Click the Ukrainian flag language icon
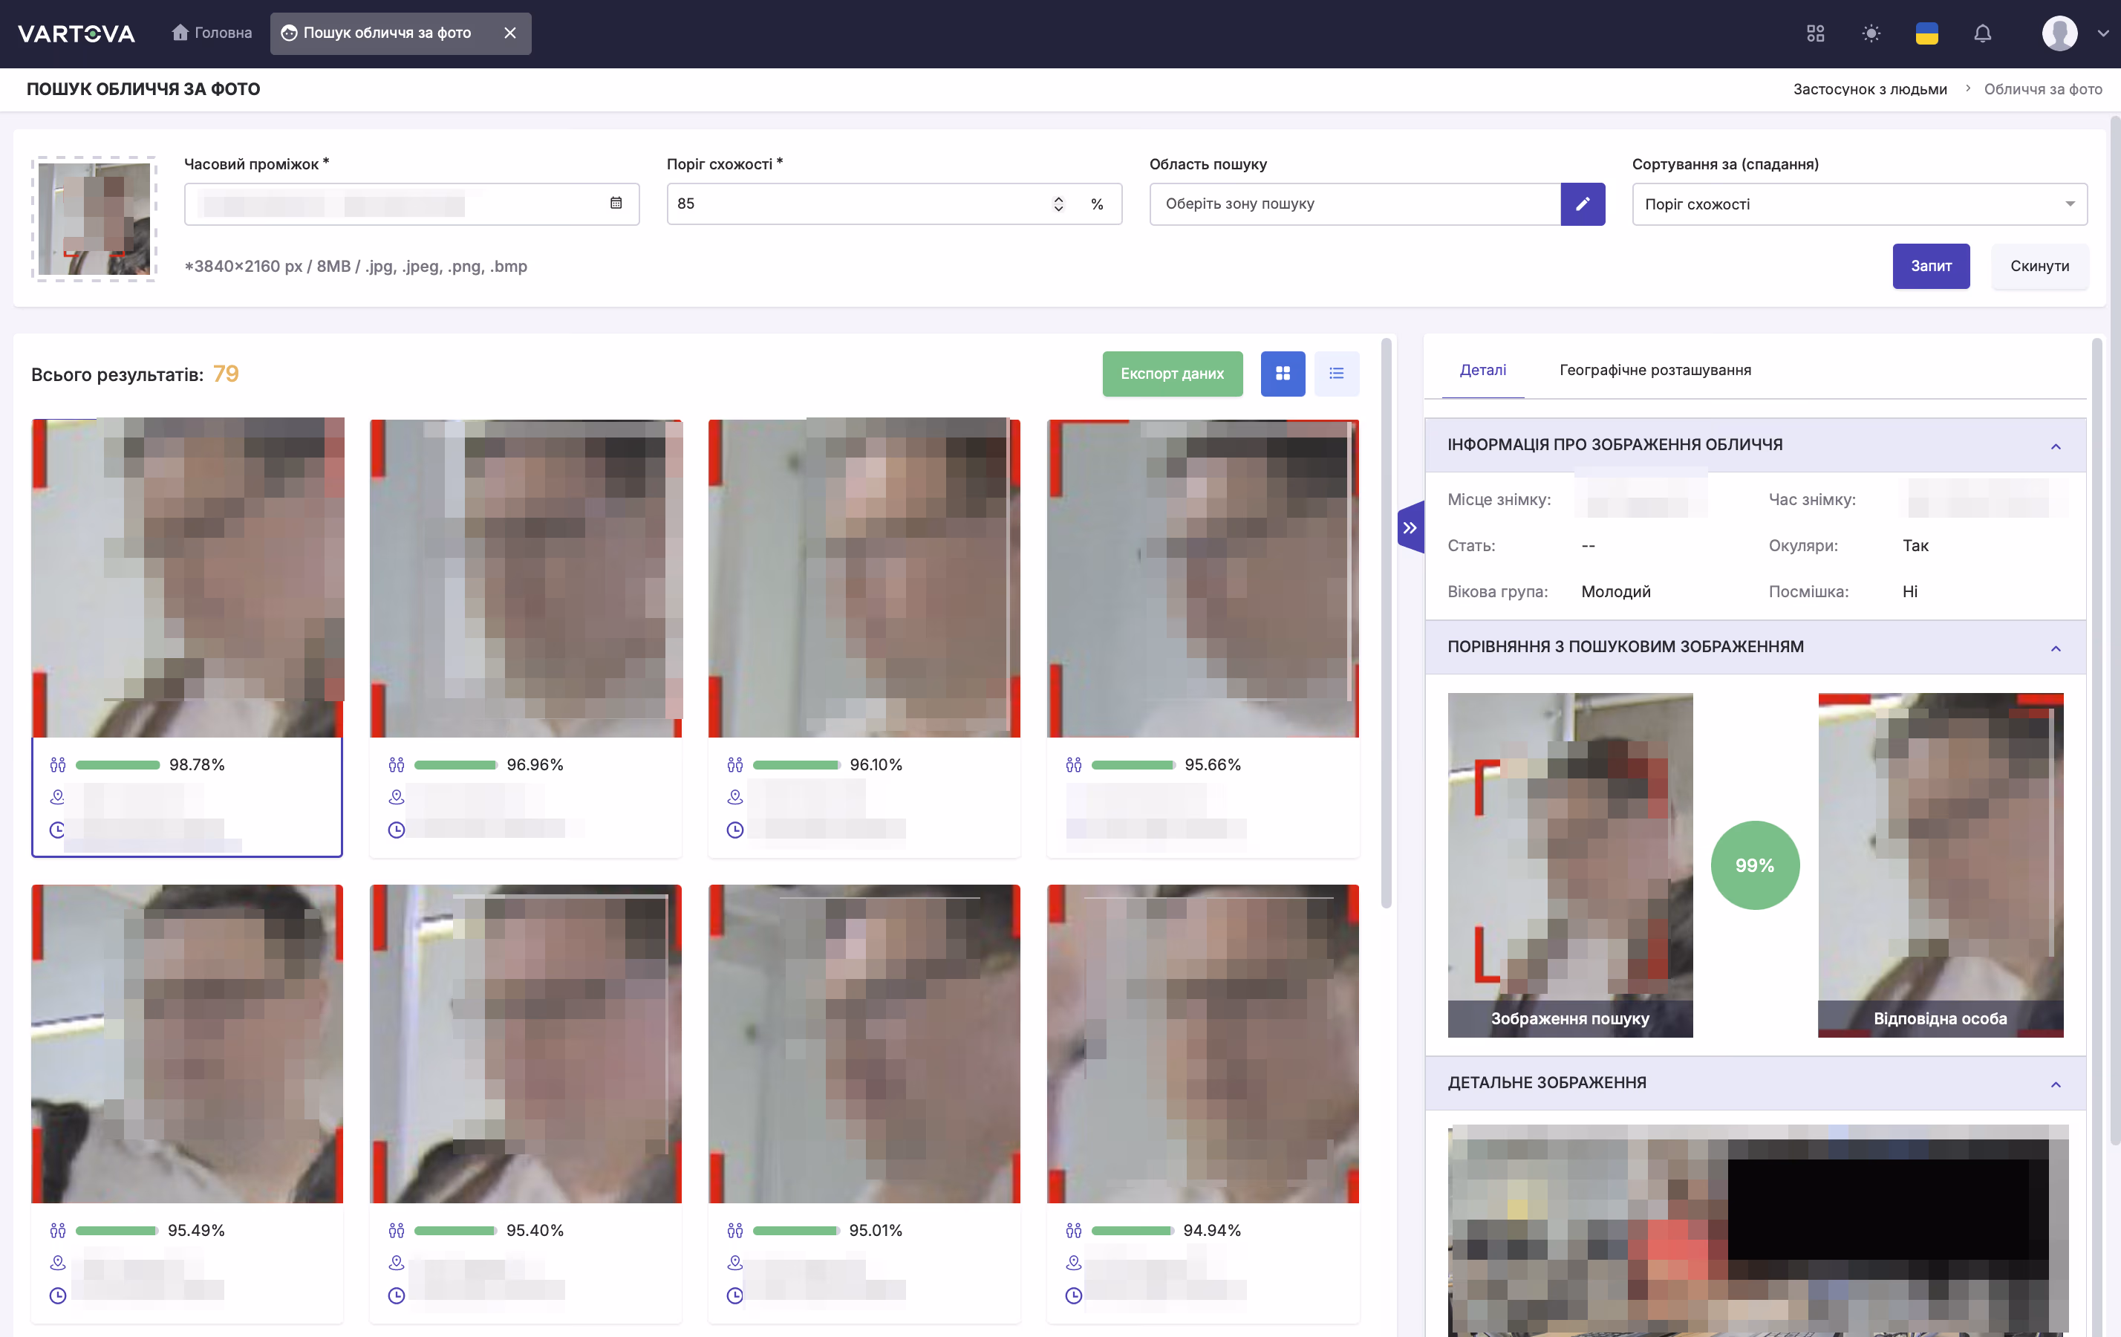Image resolution: width=2121 pixels, height=1337 pixels. [1926, 33]
